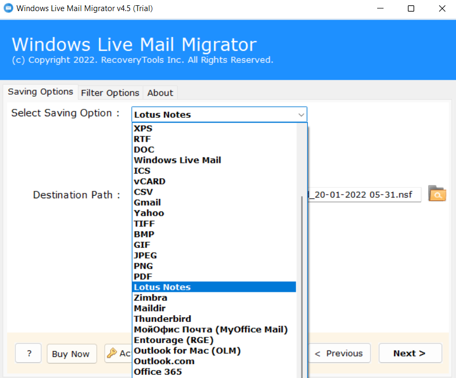
Task: Click the dropdown list's vertical scrollbar thumb
Action: coord(302,287)
